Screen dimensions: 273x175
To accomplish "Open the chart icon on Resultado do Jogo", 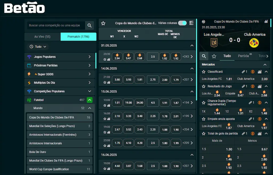I will [x=260, y=86].
